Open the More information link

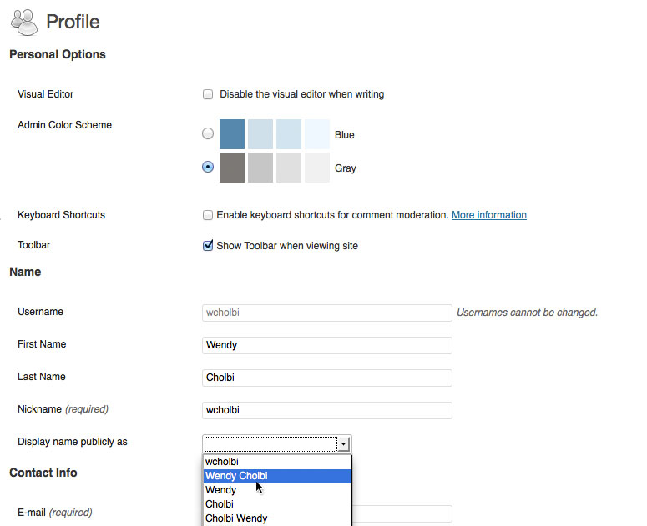[489, 215]
